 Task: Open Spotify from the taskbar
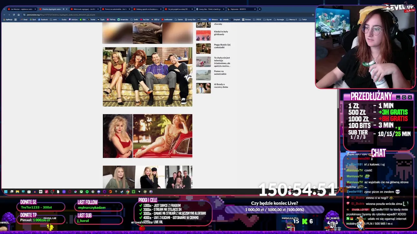tap(87, 192)
